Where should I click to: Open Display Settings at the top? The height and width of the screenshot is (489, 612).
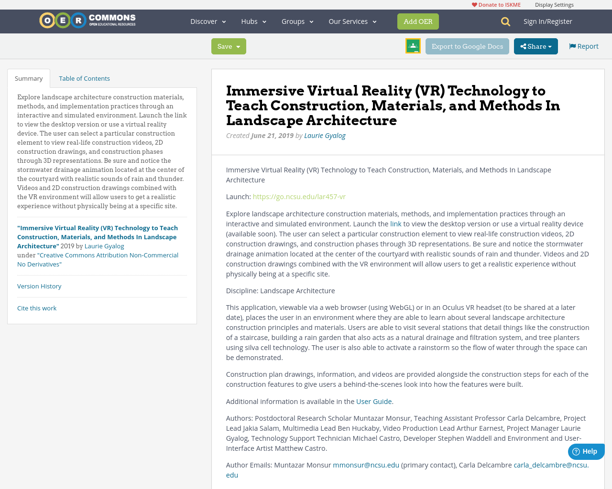[554, 5]
